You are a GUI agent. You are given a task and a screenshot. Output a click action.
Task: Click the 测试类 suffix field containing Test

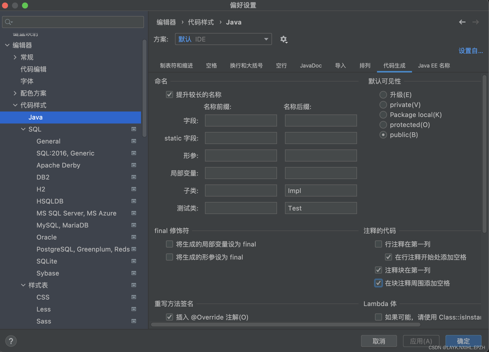tap(321, 208)
